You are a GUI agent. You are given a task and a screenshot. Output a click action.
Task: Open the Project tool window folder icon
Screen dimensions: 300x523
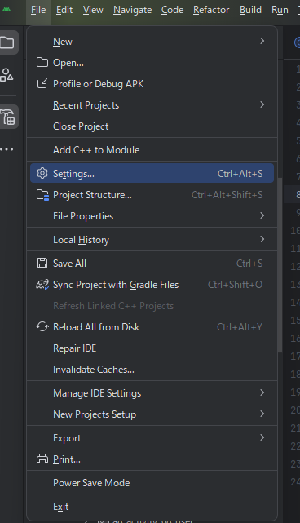coord(7,42)
